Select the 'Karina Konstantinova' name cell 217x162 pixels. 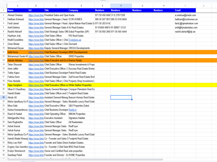(x=18, y=110)
